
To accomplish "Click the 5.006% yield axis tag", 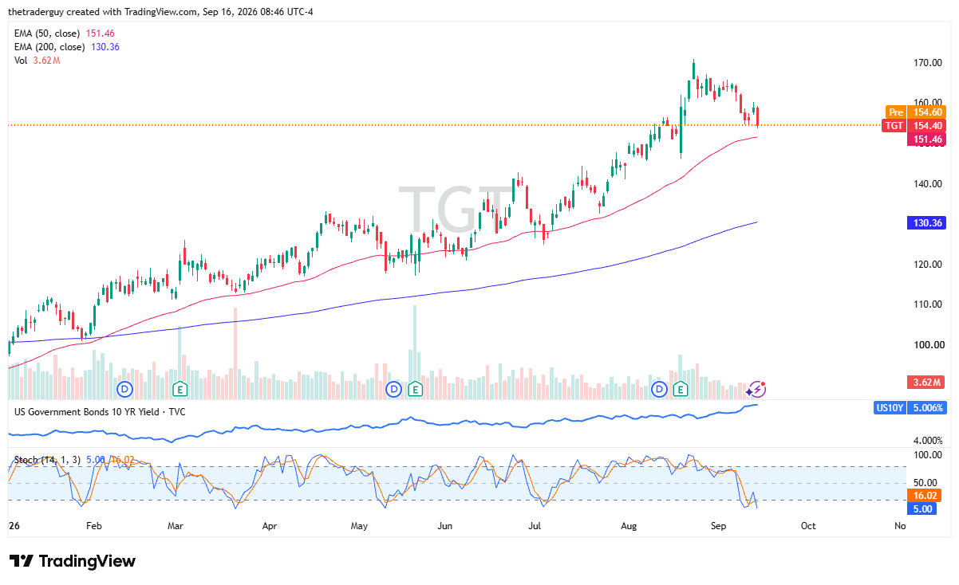I will pos(927,408).
